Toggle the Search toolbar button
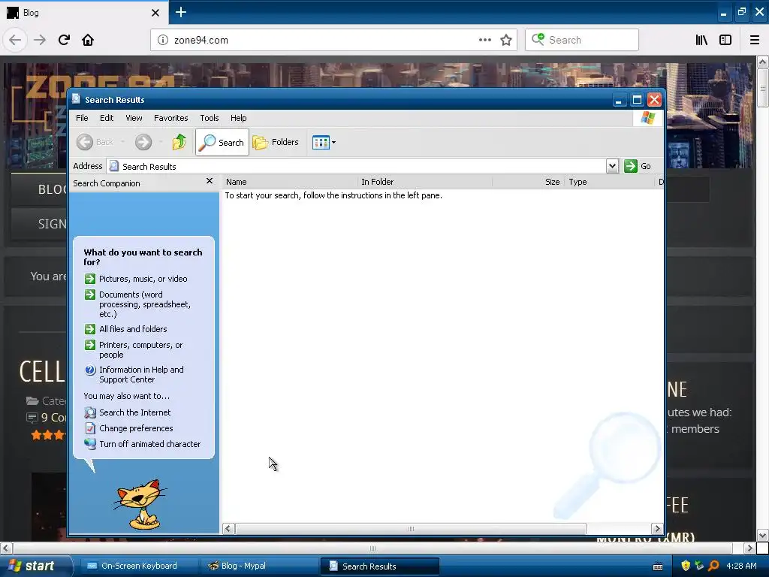Screen dimensions: 769x577 coord(222,142)
